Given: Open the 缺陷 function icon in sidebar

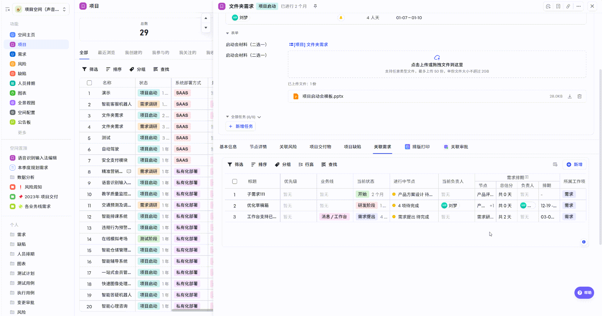Looking at the screenshot, I should (12, 74).
